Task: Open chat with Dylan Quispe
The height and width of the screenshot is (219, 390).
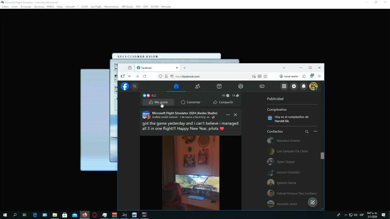Action: [292, 162]
